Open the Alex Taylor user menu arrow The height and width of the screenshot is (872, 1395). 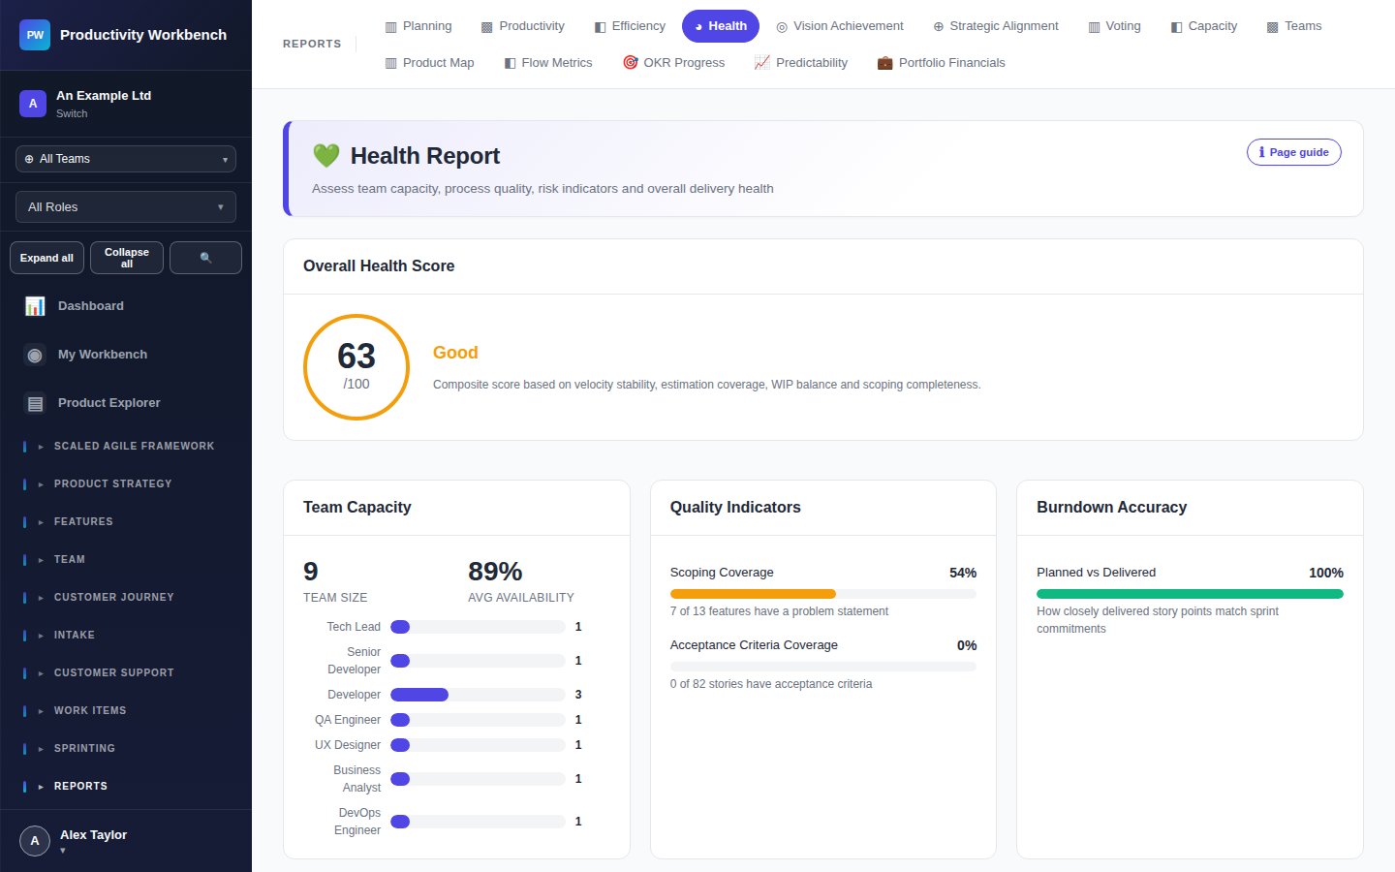63,851
